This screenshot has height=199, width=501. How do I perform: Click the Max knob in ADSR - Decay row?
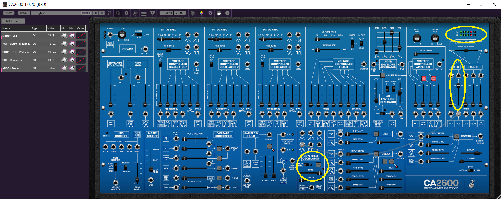72,68
